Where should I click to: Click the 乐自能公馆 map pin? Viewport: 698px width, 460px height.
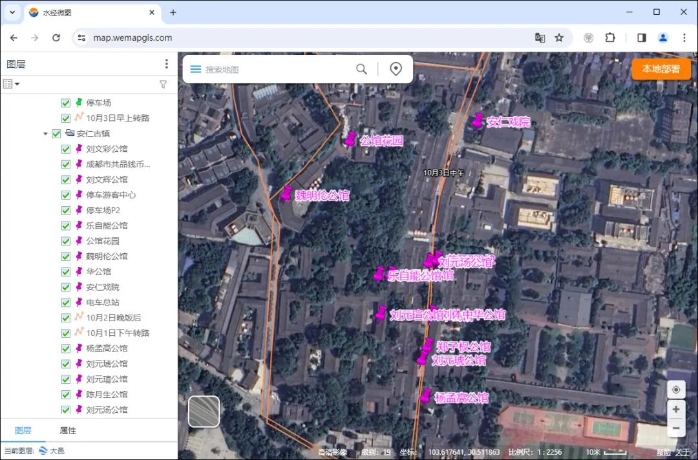coord(379,273)
